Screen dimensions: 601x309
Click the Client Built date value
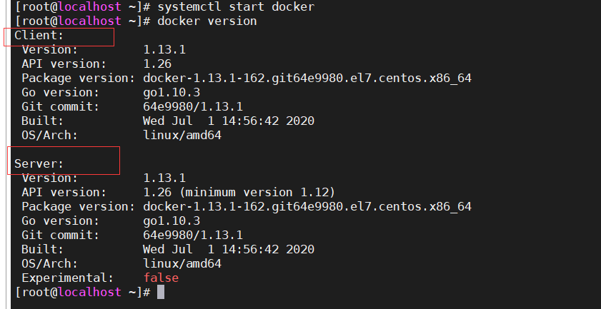tap(228, 121)
